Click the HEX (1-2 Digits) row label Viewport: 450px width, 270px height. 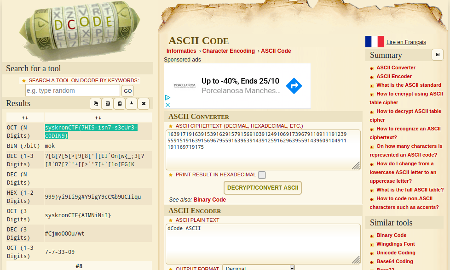[20, 197]
